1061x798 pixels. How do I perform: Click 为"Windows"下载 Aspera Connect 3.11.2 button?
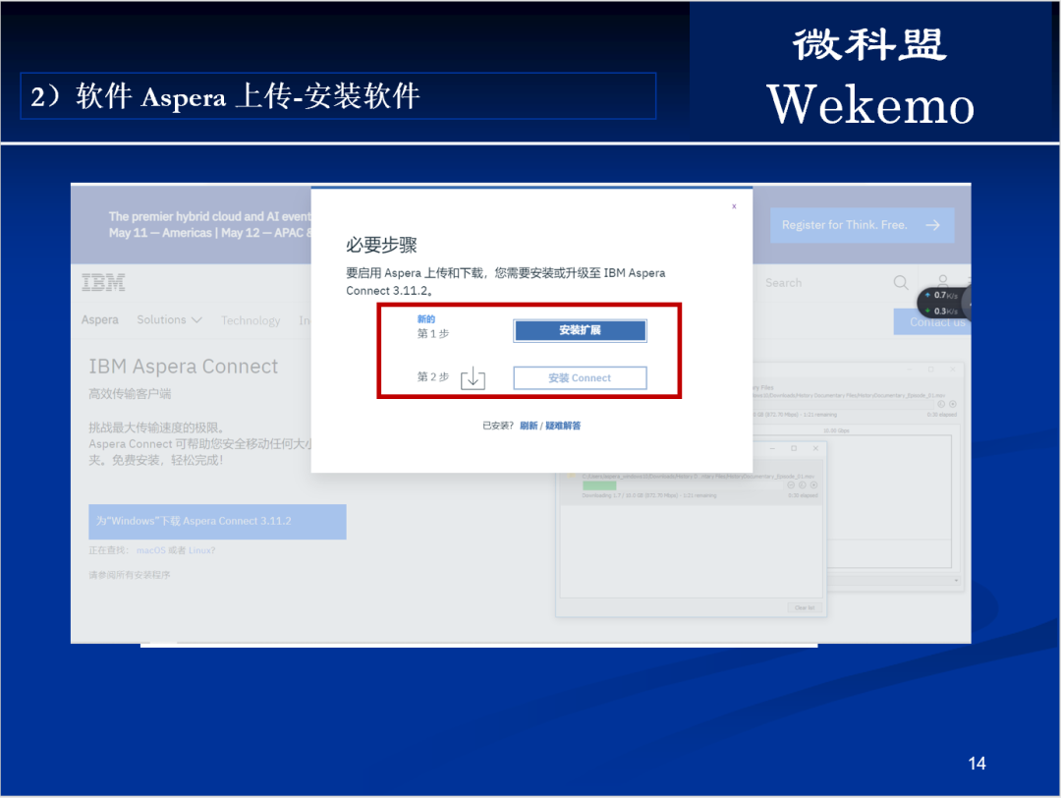pyautogui.click(x=217, y=521)
